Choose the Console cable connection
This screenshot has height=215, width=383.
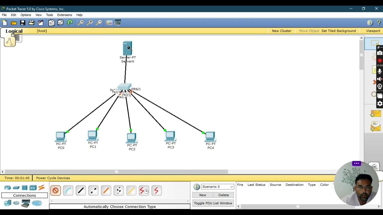click(x=68, y=191)
